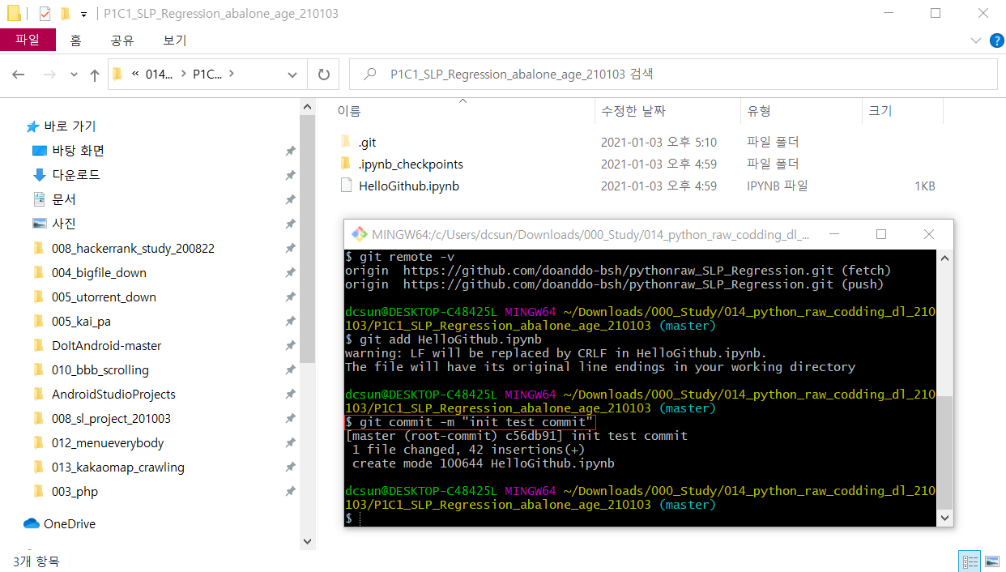
Task: Click the Forward navigation arrow
Action: point(49,75)
